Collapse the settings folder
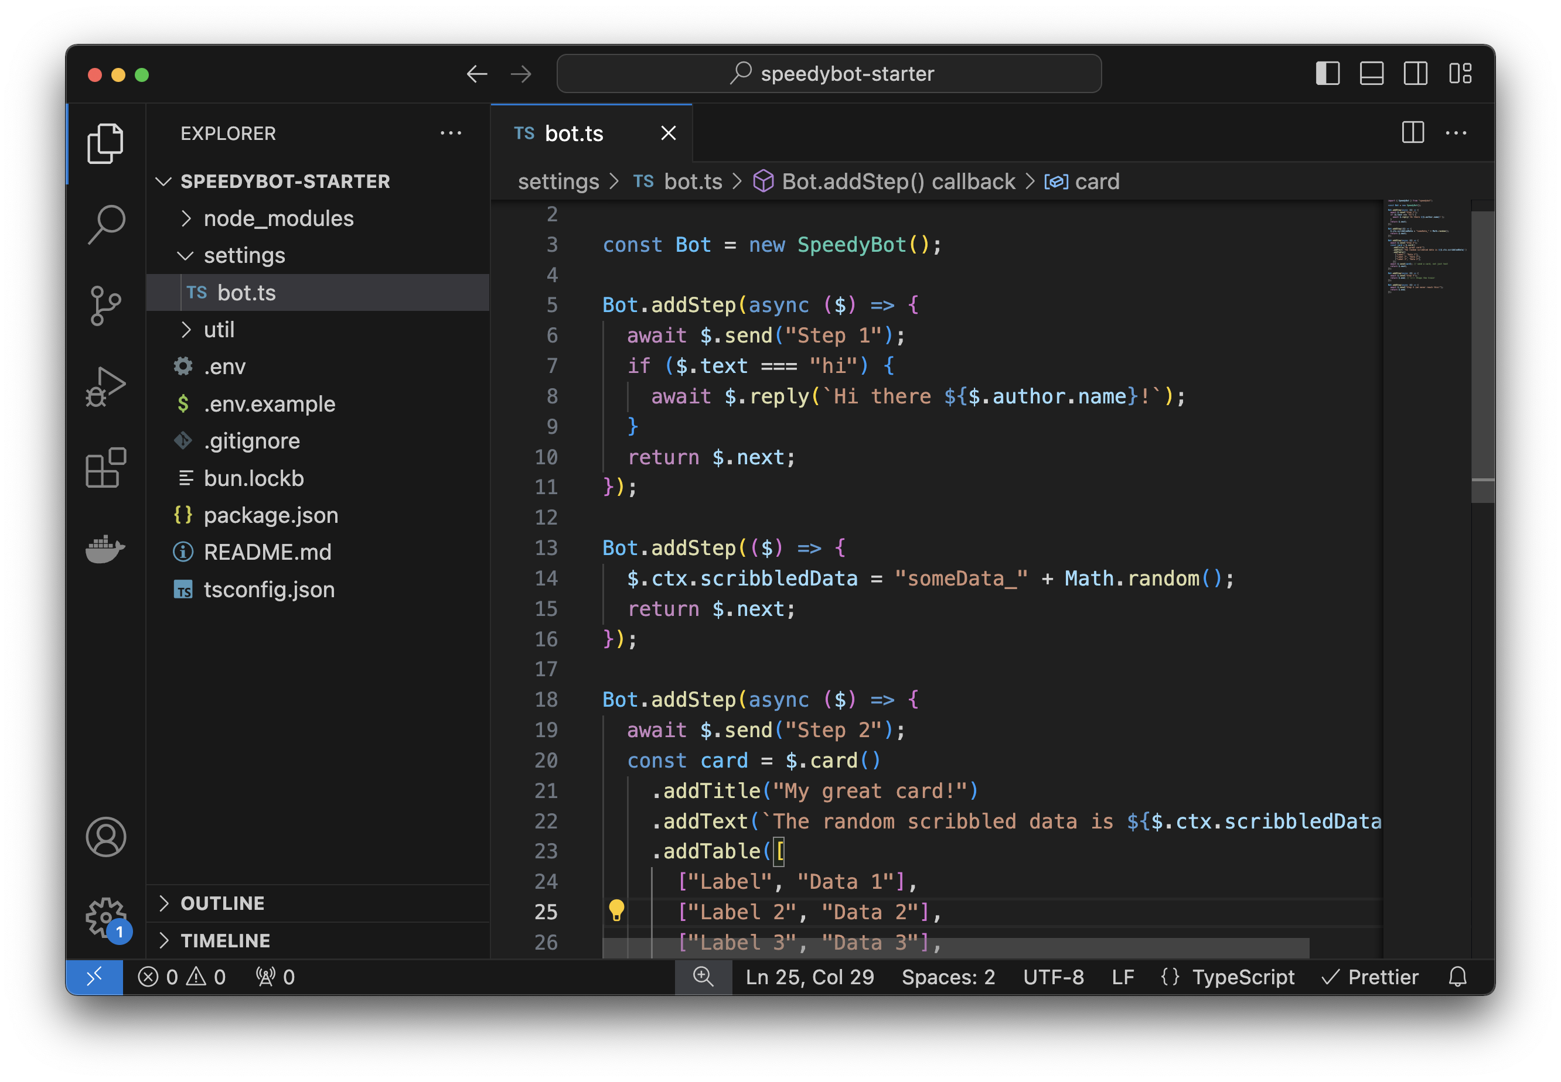 [244, 256]
